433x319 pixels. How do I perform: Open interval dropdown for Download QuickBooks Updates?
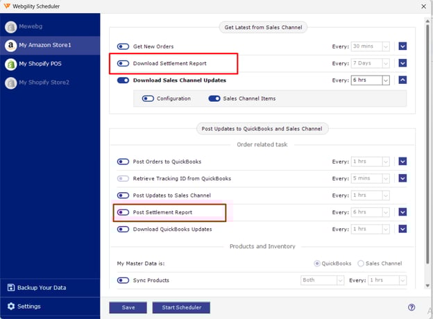(x=371, y=229)
